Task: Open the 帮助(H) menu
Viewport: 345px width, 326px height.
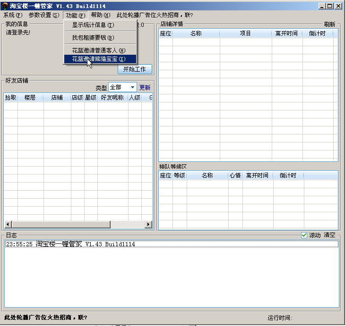Action: [x=101, y=15]
